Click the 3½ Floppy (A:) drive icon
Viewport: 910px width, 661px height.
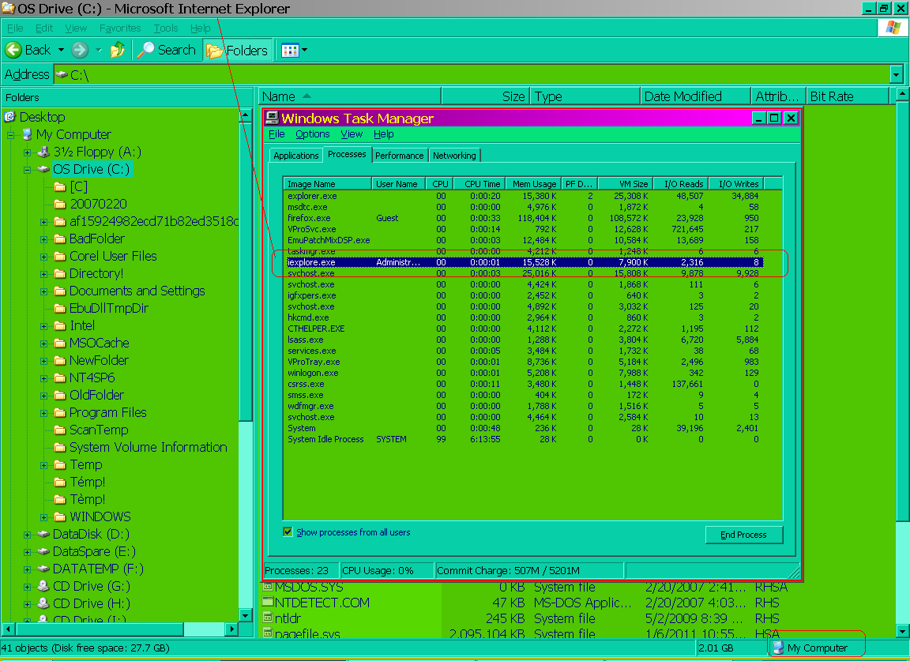[43, 152]
